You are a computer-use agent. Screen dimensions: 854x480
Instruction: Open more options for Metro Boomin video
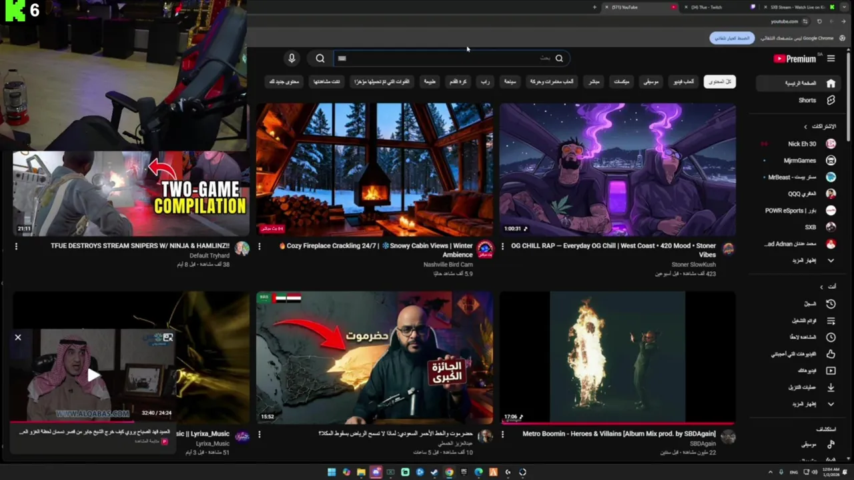pos(502,434)
